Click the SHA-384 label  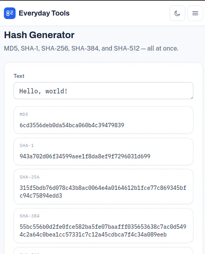click(x=30, y=216)
